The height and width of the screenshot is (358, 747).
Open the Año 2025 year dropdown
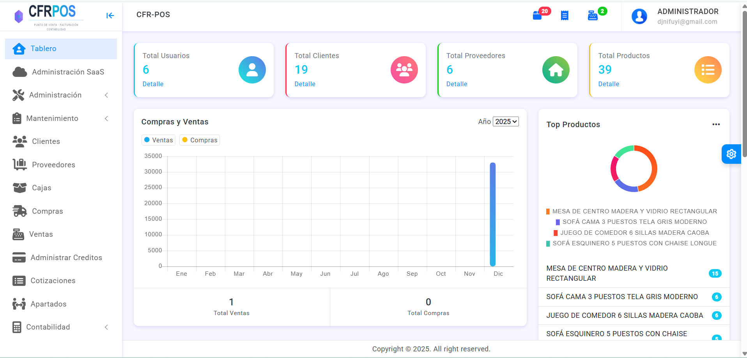click(x=506, y=122)
